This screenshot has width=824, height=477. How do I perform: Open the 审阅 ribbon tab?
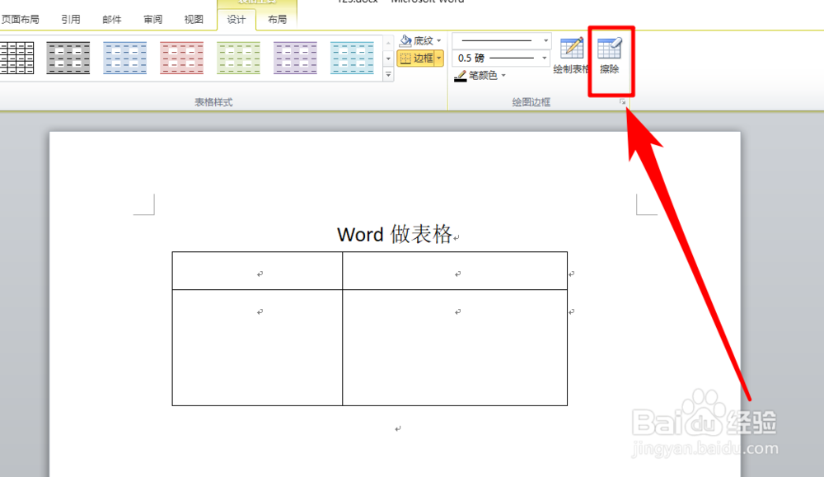point(152,18)
